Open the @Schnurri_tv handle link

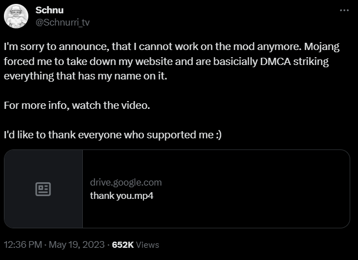pyautogui.click(x=63, y=22)
